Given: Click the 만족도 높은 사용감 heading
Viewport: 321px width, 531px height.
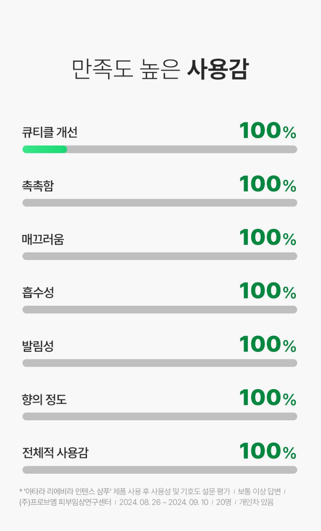Looking at the screenshot, I should [x=160, y=70].
